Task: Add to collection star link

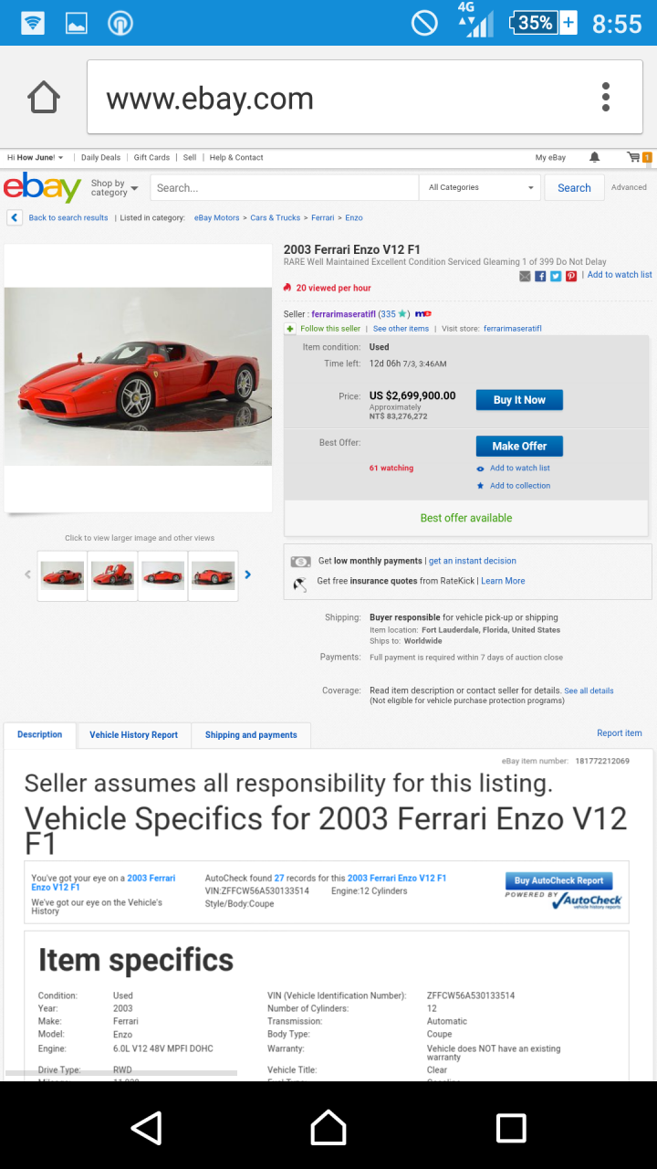Action: (x=514, y=486)
